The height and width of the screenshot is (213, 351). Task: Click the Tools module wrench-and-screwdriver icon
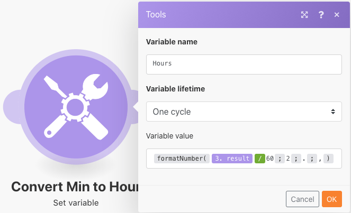[x=76, y=107]
